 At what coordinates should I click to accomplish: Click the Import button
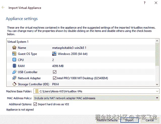(129, 120)
